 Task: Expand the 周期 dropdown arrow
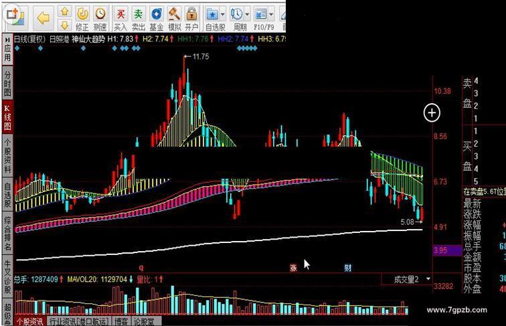(247, 15)
